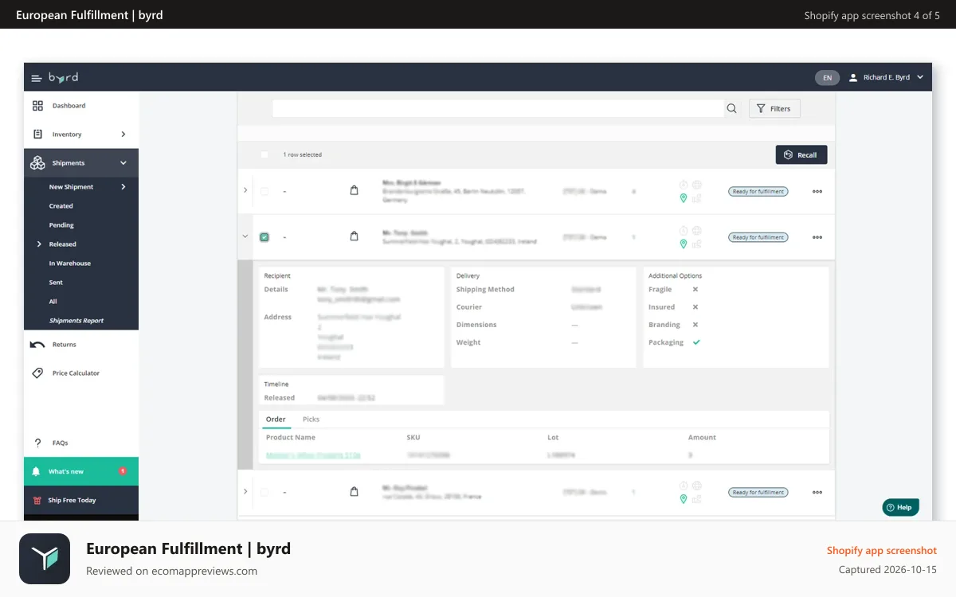Viewport: 956px width, 597px height.
Task: Open the Pending shipments list
Action: pos(61,225)
